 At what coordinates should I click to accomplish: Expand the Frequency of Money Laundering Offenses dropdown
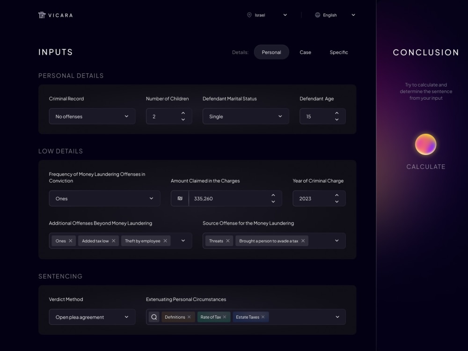(104, 198)
